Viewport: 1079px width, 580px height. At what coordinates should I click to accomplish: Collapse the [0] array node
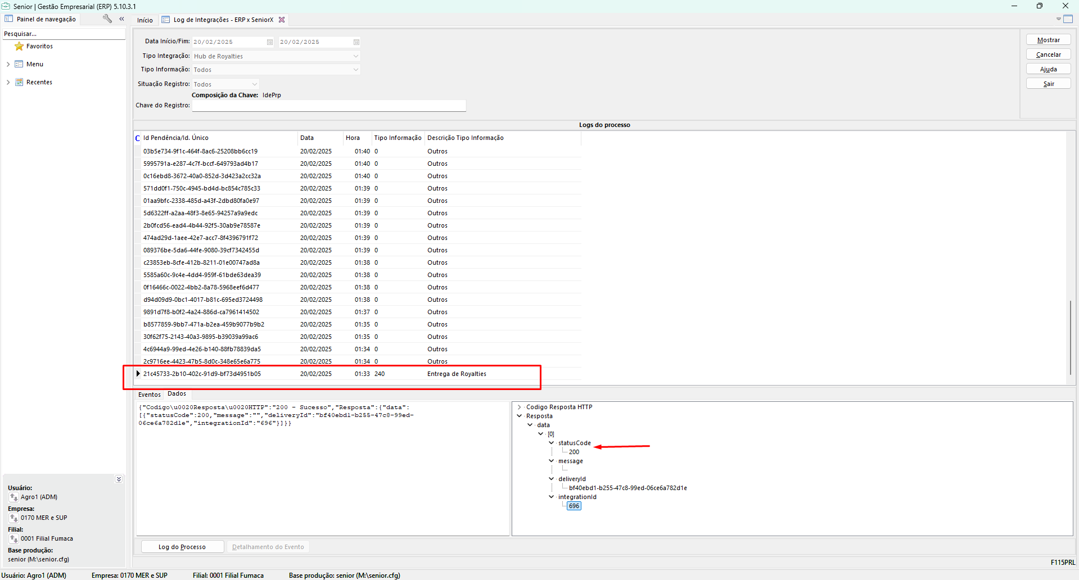[x=540, y=434]
